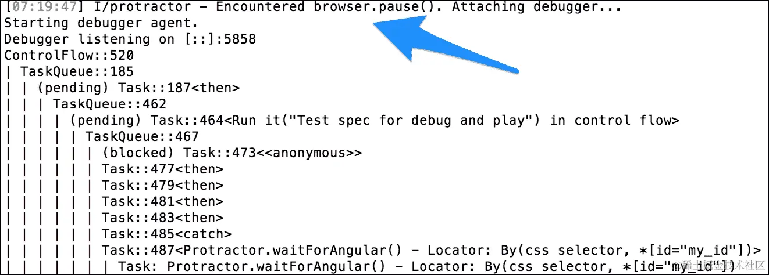Click the Debugger listening port 5858 line

pyautogui.click(x=129, y=40)
